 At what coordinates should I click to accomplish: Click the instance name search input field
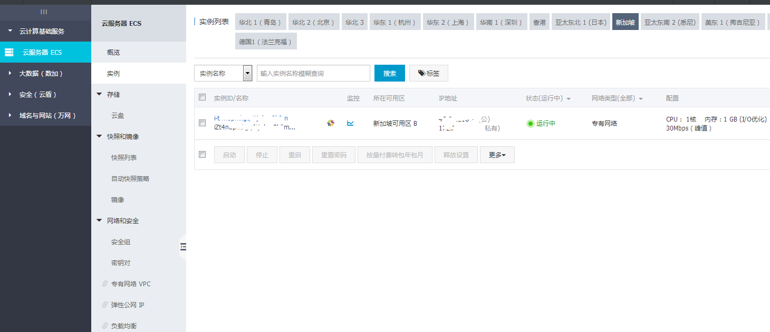coord(313,74)
